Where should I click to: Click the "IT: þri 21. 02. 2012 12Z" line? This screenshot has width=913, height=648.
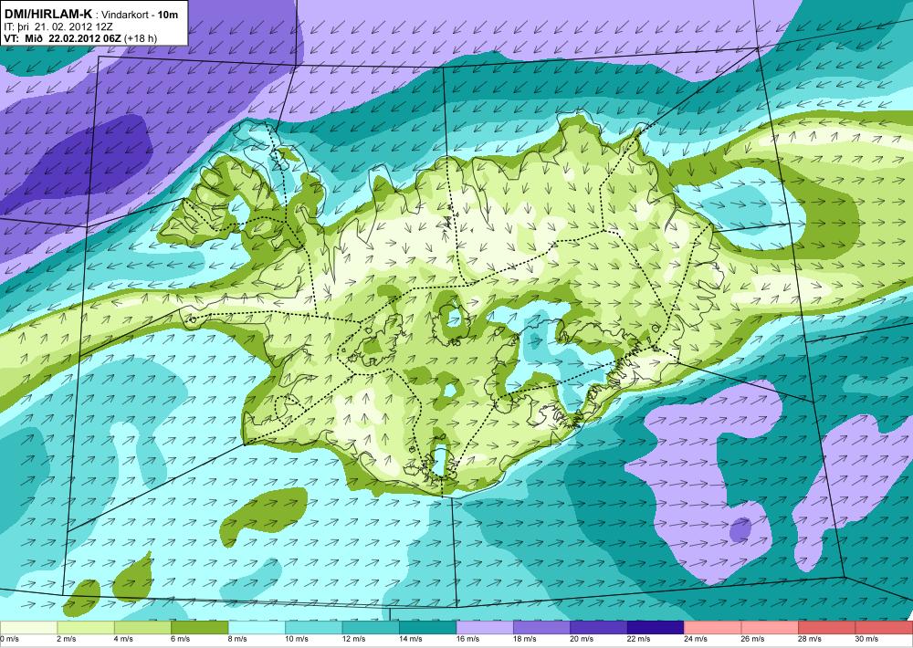pyautogui.click(x=58, y=26)
